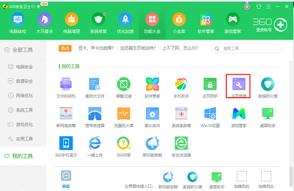Launch 桌面助手 in my tools grid
This screenshot has height=191, width=294.
coord(267,117)
